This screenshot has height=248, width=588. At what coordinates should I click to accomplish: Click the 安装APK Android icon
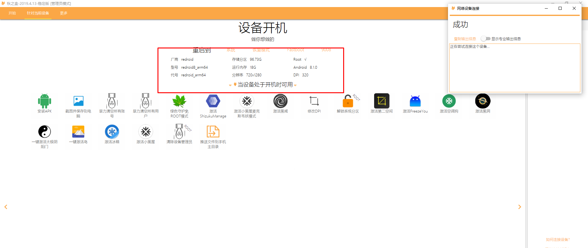tap(44, 101)
